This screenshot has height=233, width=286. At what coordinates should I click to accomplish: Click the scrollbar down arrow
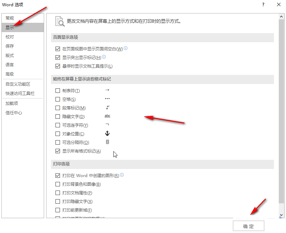pyautogui.click(x=282, y=215)
